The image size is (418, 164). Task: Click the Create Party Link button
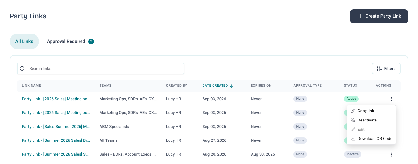(379, 16)
